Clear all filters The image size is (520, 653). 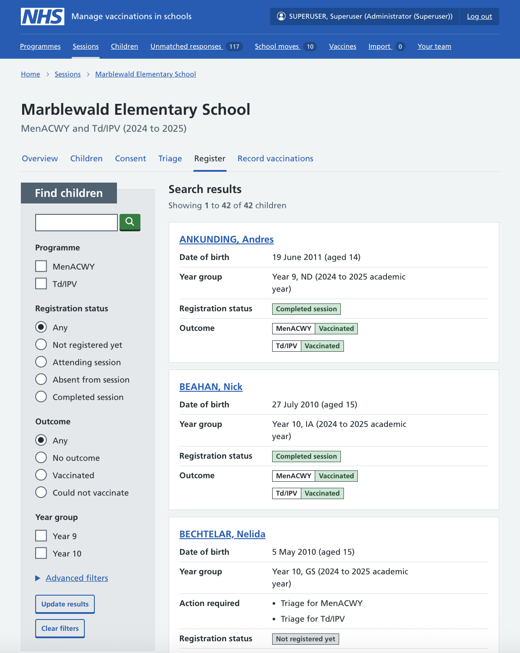[60, 628]
